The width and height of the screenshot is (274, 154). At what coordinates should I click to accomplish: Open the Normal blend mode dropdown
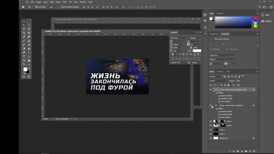[219, 81]
